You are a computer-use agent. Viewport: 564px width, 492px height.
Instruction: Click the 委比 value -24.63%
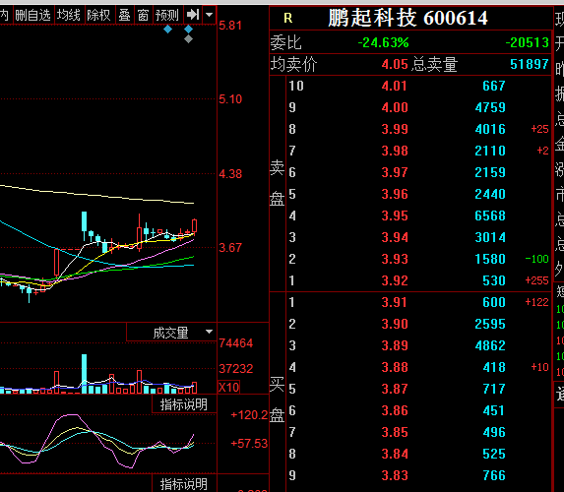coord(384,42)
